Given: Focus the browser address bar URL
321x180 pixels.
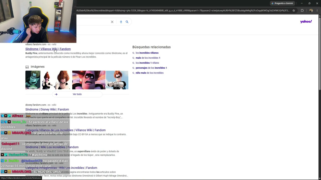Looking at the screenshot, I should click(183, 10).
